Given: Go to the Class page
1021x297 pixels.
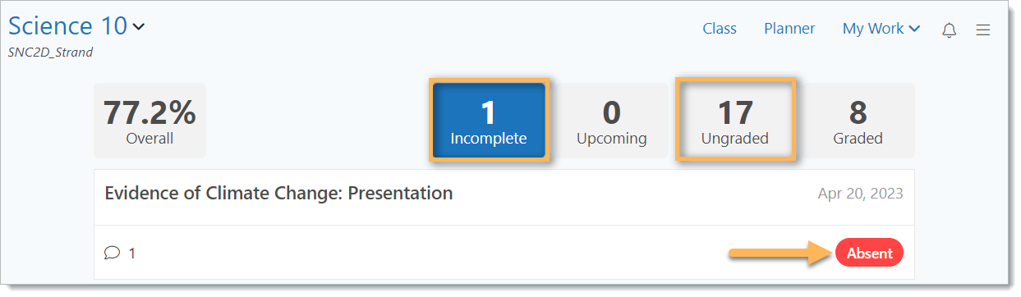Looking at the screenshot, I should [720, 29].
